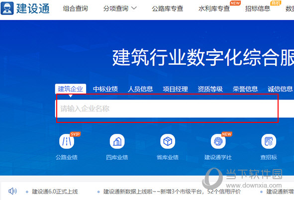The height and width of the screenshot is (200, 294).
Task: Click the 建设通 logo icon
Action: tap(7, 8)
